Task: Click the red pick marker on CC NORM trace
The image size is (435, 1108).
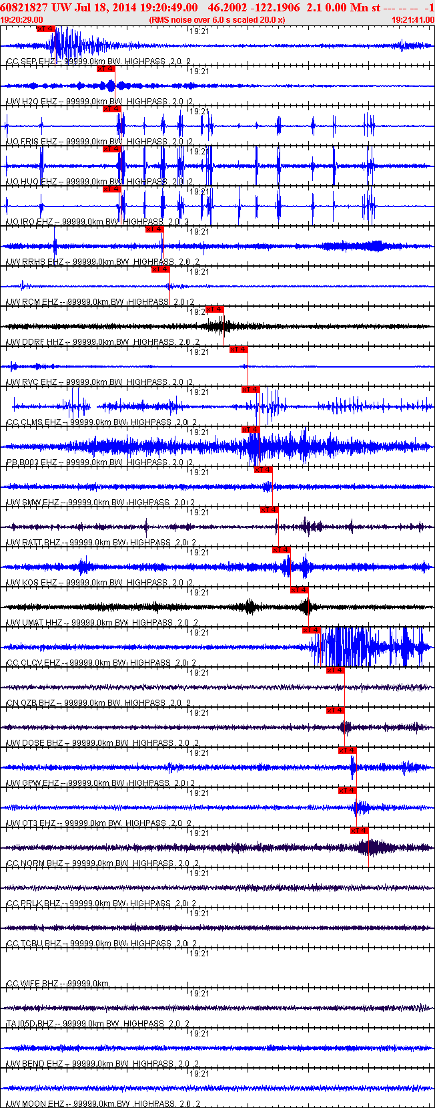Action: [x=359, y=831]
